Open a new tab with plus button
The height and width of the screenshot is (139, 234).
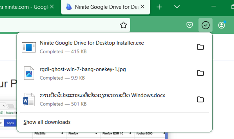tap(159, 7)
